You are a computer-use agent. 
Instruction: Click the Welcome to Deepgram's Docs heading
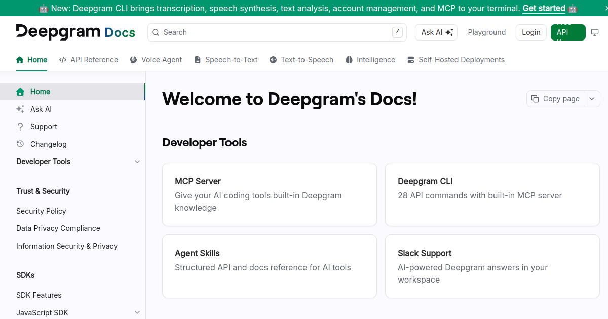click(x=289, y=99)
